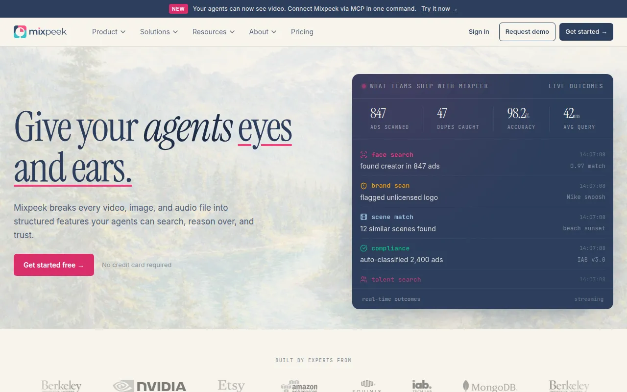Click 'found creator in 847 ads' text
This screenshot has height=392, width=627.
coord(400,166)
